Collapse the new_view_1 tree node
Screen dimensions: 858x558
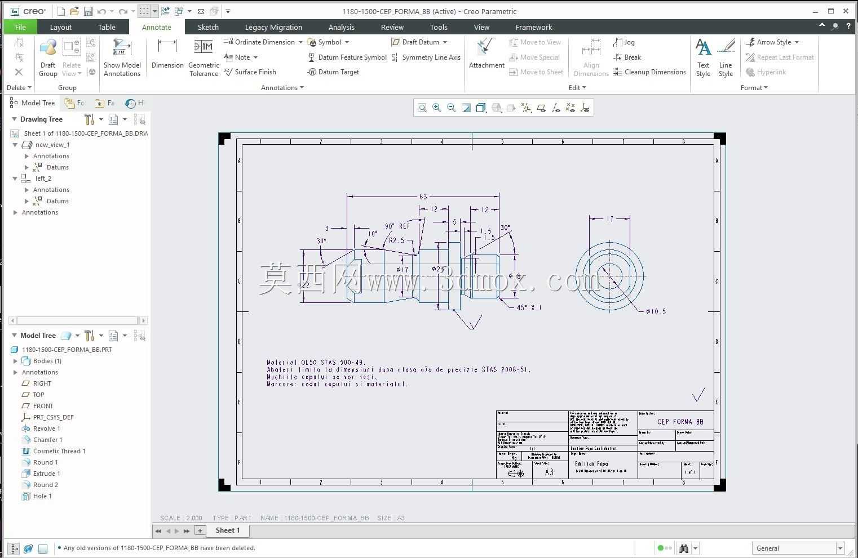15,145
